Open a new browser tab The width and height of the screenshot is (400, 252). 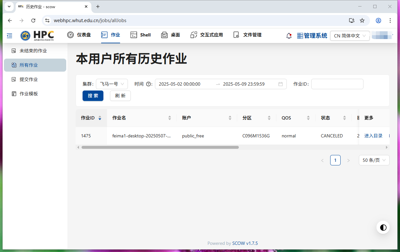[98, 7]
